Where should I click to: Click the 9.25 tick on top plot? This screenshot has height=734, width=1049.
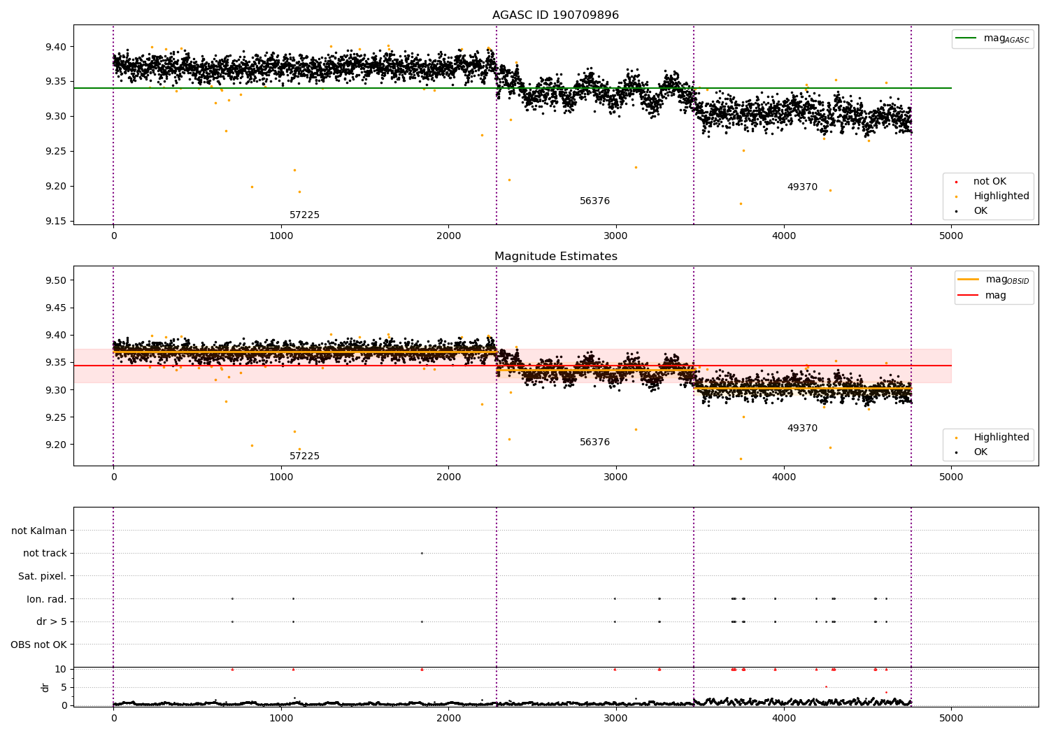(57, 152)
